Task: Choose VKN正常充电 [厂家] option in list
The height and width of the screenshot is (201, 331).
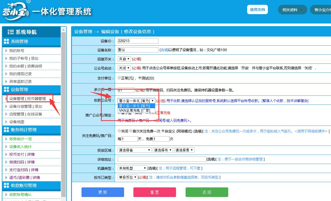Action: click(x=136, y=110)
